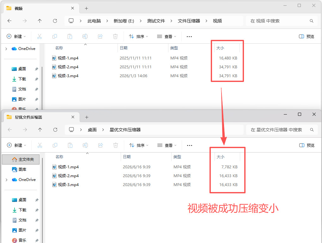Click Delete trash icon in 视频 window toolbar
This screenshot has width=322, height=243.
(115, 37)
